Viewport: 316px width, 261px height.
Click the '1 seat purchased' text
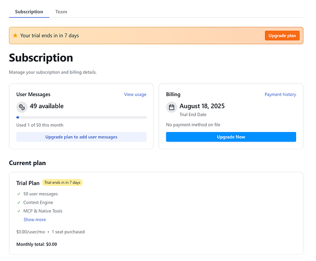tap(68, 232)
